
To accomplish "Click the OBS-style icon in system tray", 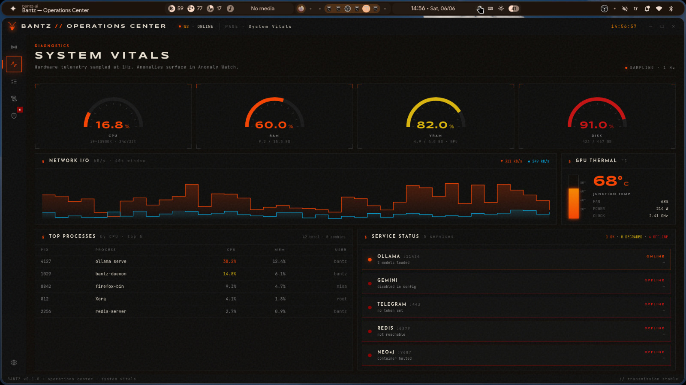I will tap(604, 9).
